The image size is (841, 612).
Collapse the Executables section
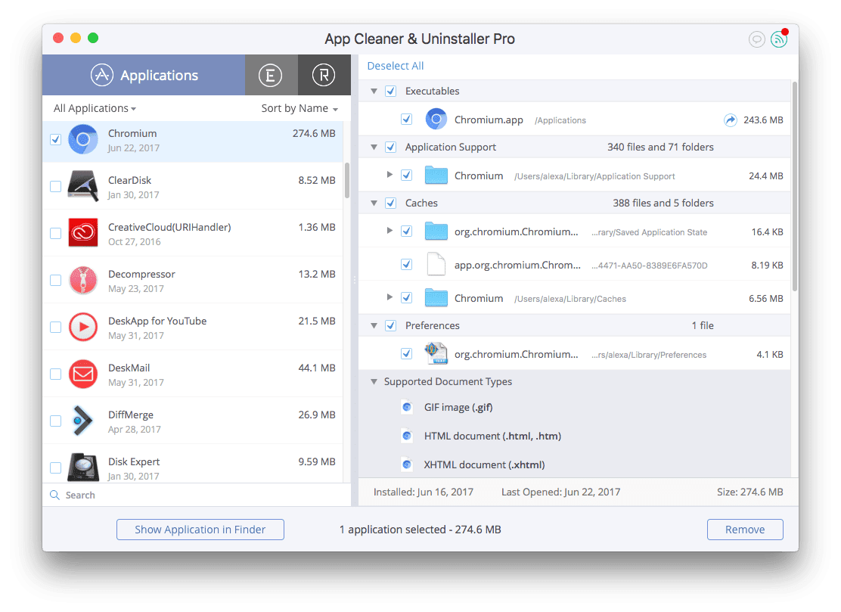pyautogui.click(x=374, y=92)
